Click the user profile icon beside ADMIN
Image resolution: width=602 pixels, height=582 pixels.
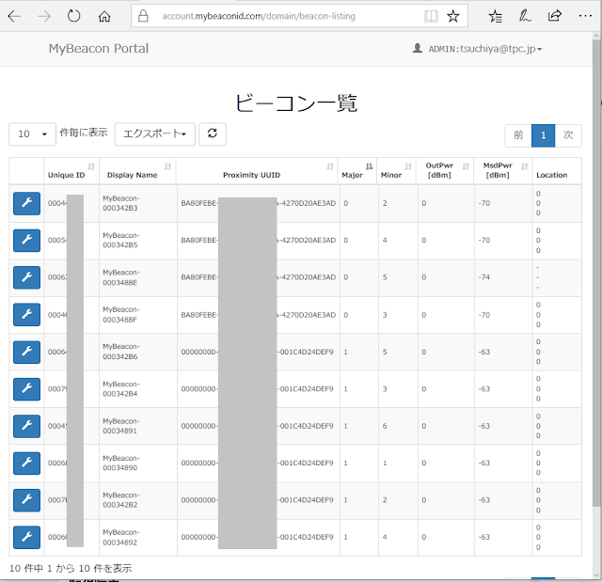click(x=418, y=48)
